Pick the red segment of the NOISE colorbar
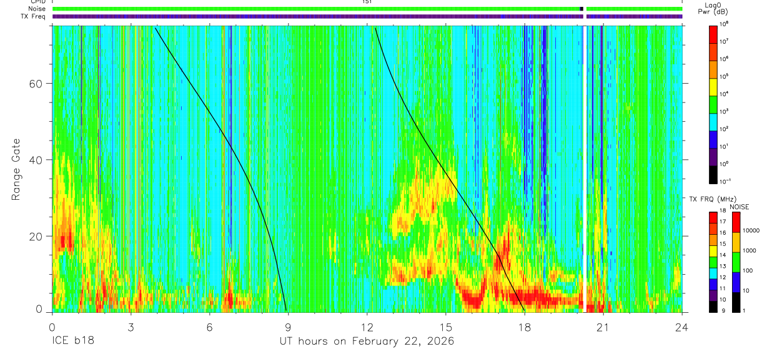767x354 pixels. tap(736, 222)
